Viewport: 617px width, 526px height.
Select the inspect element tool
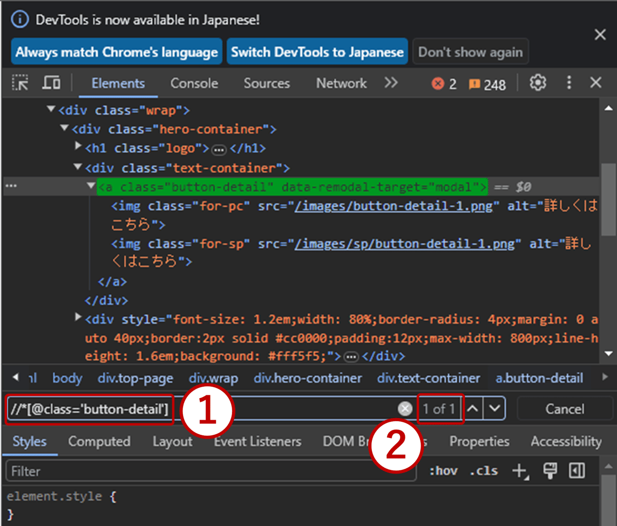tap(21, 83)
